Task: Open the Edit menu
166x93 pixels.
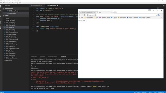Action: click(1, 3)
